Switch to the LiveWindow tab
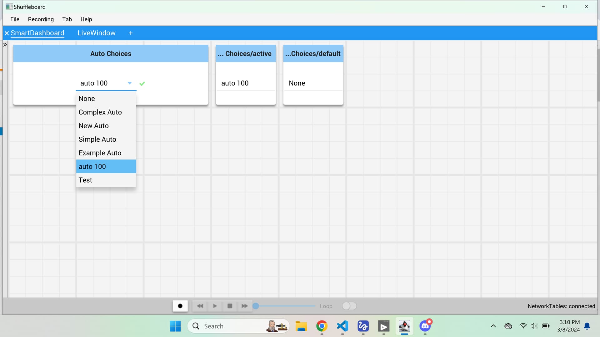Screen dimensions: 600x337 [x=96, y=33]
